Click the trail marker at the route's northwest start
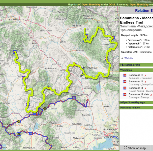 15,52
